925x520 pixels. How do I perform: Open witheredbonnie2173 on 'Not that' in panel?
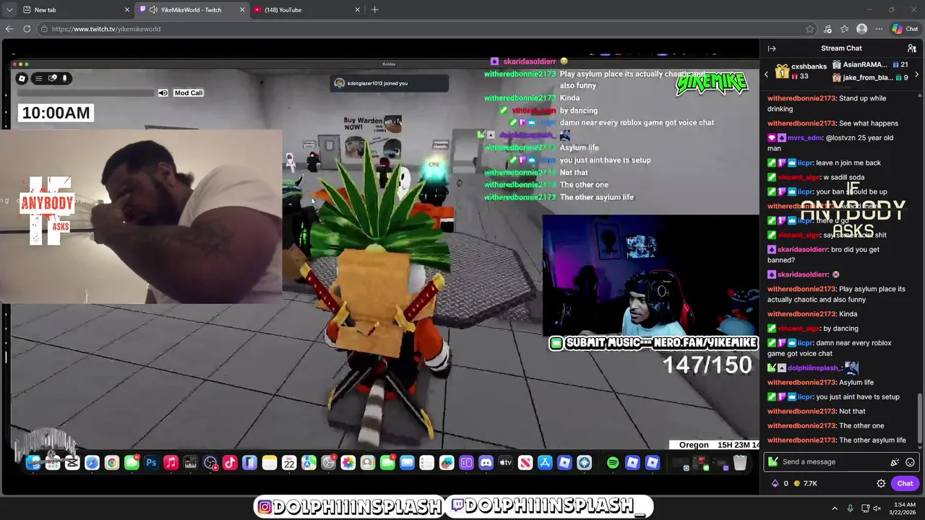pos(801,412)
